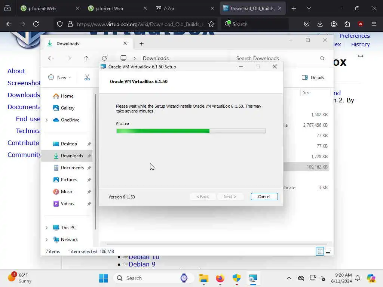The width and height of the screenshot is (383, 287).
Task: Switch to the first µTorrent Web tab
Action: coord(50,8)
